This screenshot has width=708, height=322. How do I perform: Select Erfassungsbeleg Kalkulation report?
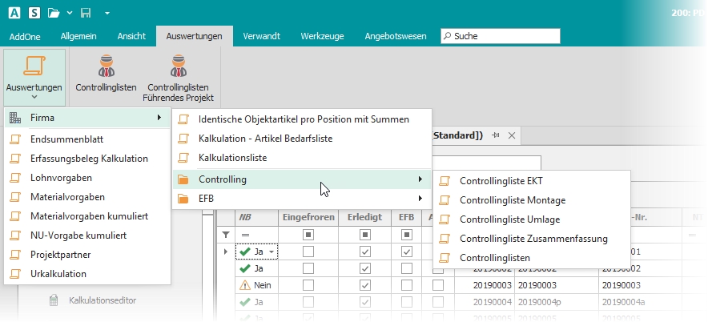(87, 159)
